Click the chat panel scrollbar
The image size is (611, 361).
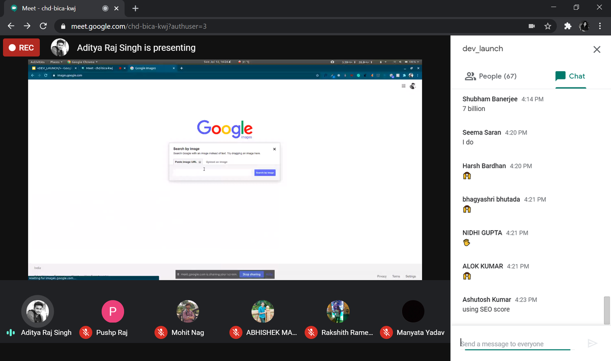pyautogui.click(x=606, y=310)
